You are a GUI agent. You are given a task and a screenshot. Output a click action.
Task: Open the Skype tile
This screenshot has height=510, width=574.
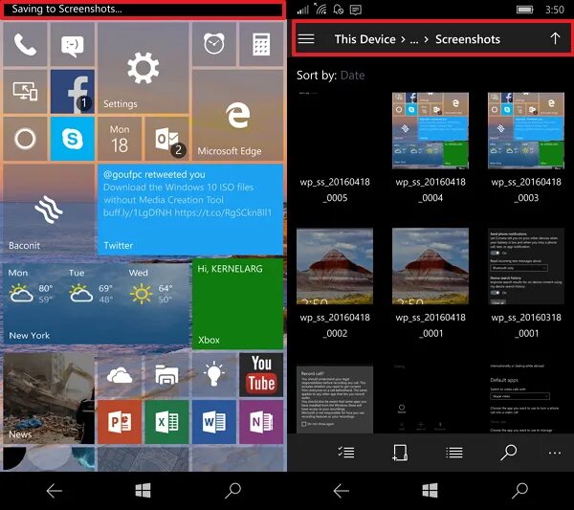tap(73, 139)
